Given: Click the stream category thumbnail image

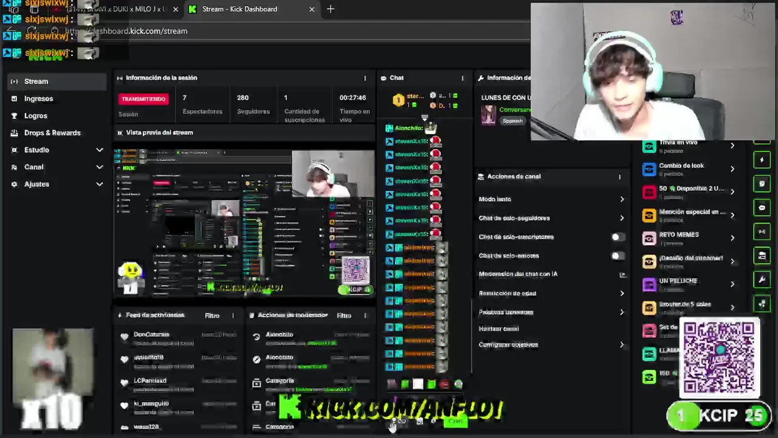Looking at the screenshot, I should coord(489,114).
